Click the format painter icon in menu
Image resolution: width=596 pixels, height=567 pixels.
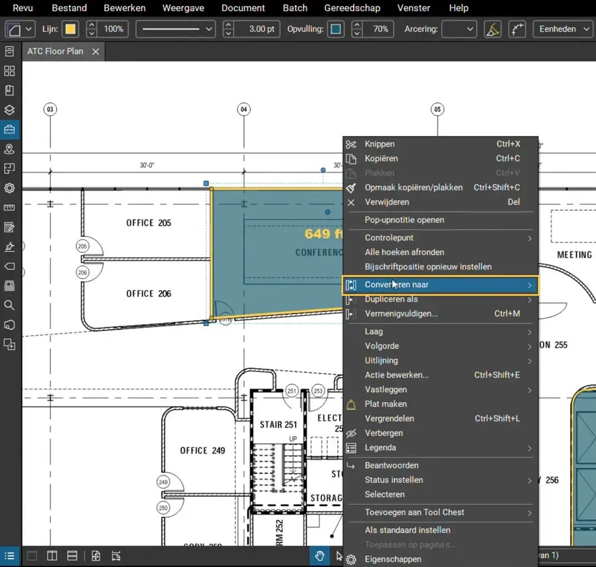351,188
